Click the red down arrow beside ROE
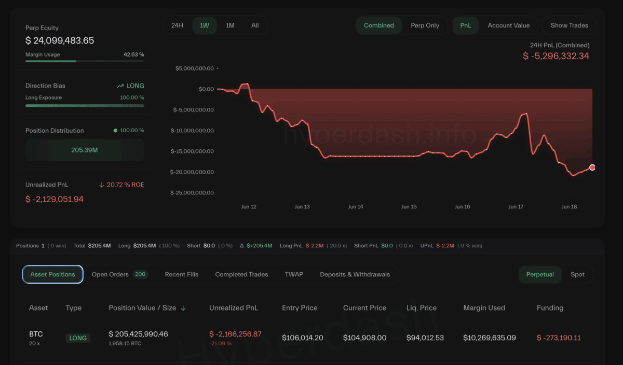This screenshot has width=623, height=365. tap(102, 185)
